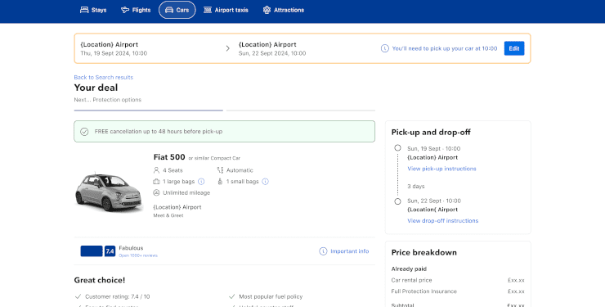
Task: Click the info icon beside pick-up time notice
Action: tap(385, 48)
